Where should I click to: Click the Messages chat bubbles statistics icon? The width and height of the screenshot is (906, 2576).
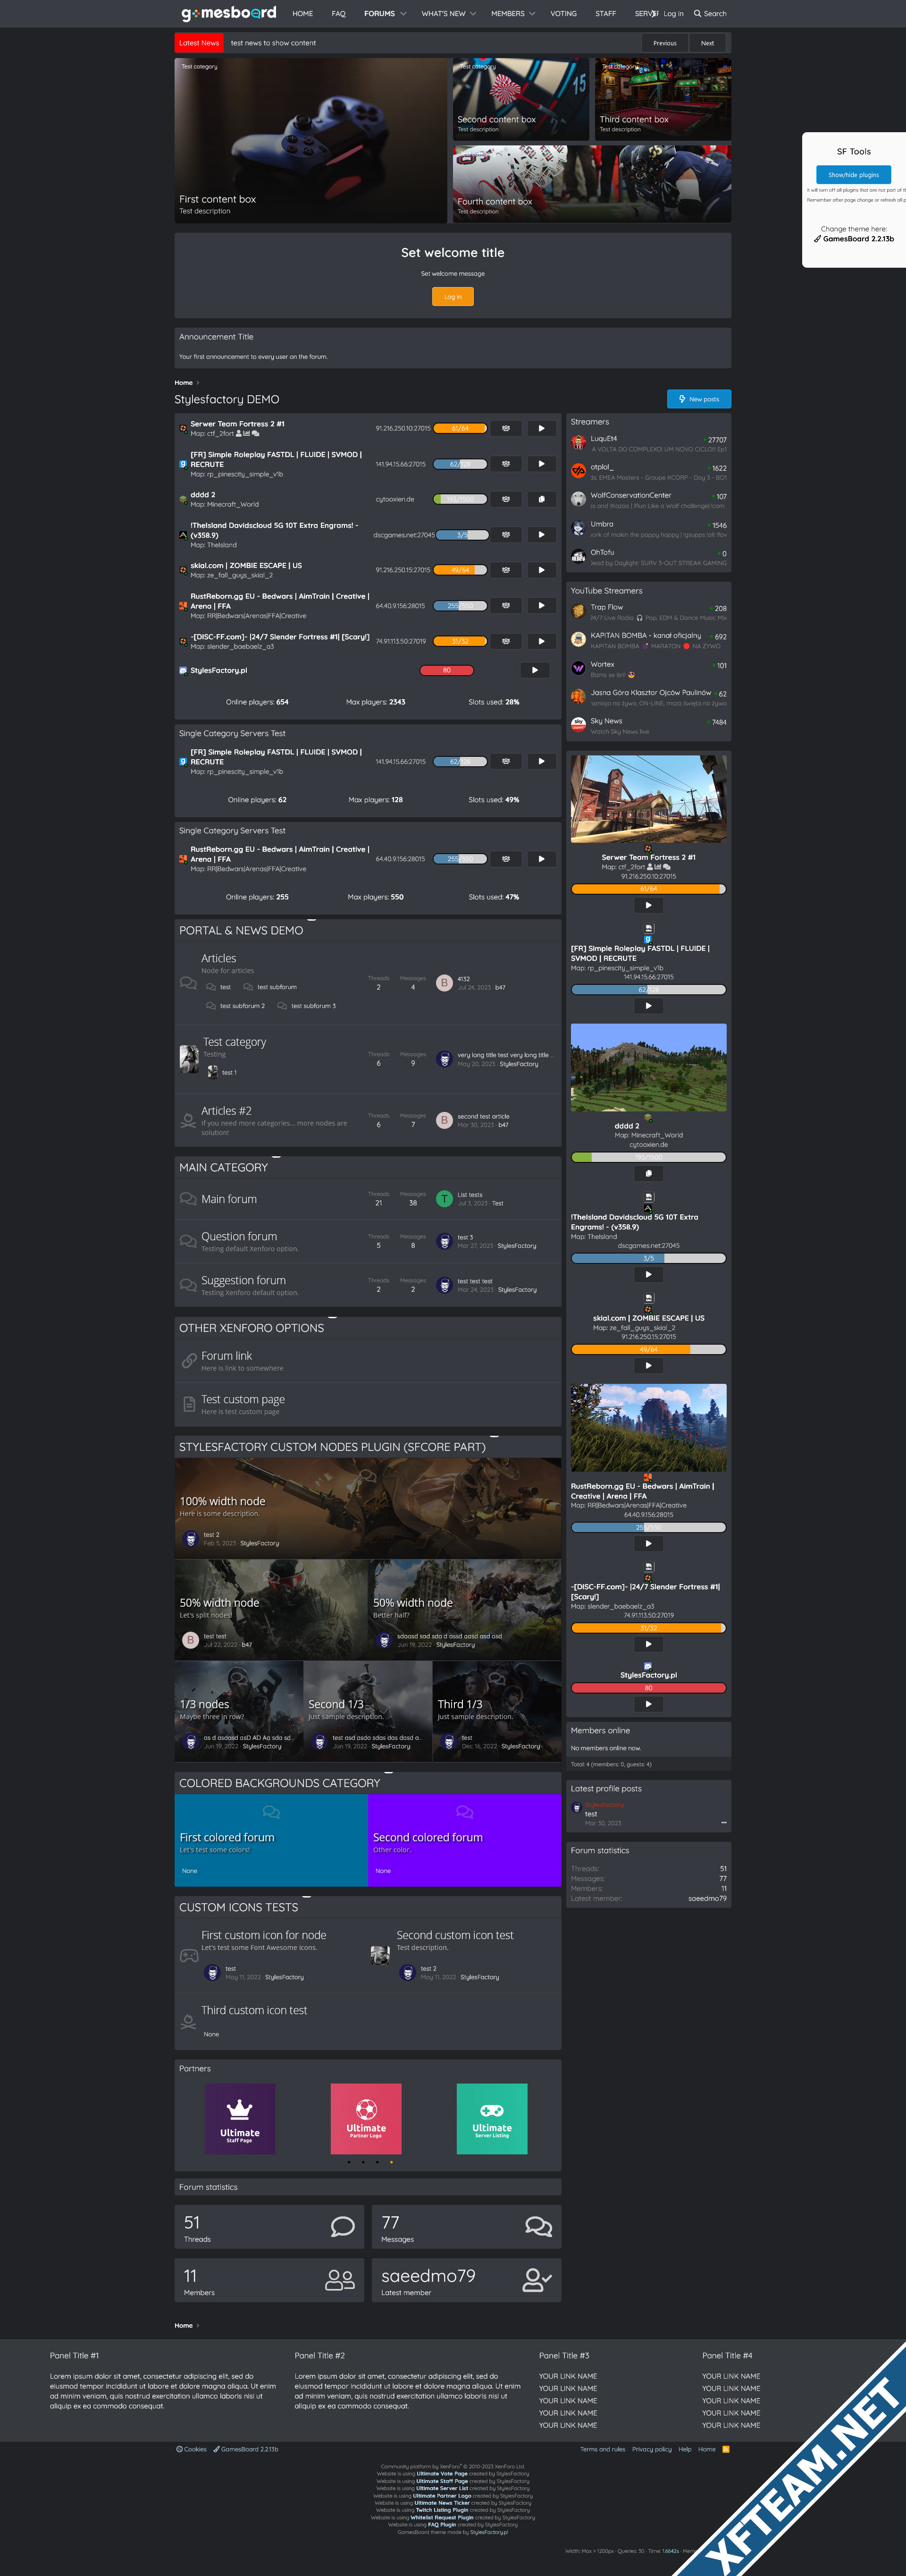point(538,2226)
